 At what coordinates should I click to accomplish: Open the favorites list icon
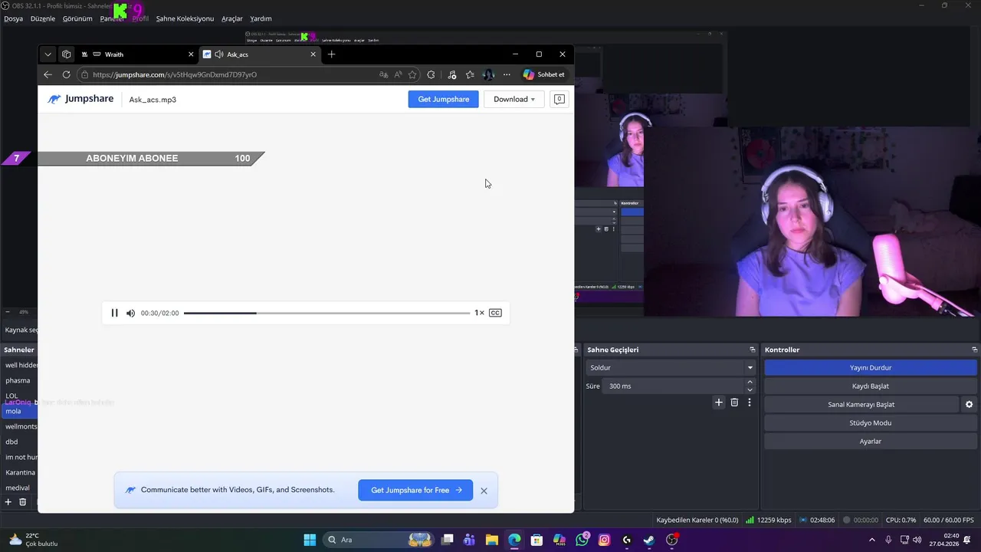pos(470,74)
